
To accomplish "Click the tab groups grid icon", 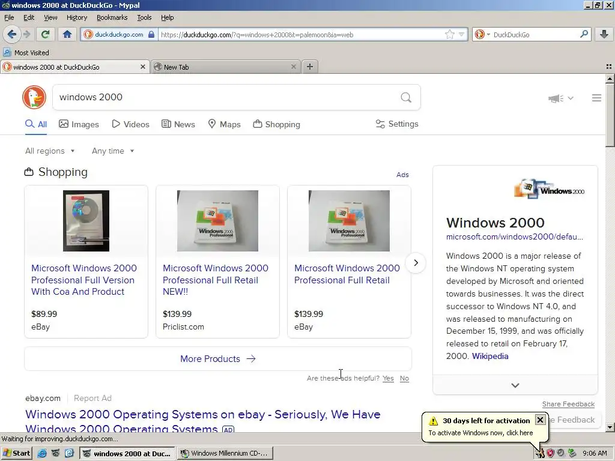I will [609, 67].
